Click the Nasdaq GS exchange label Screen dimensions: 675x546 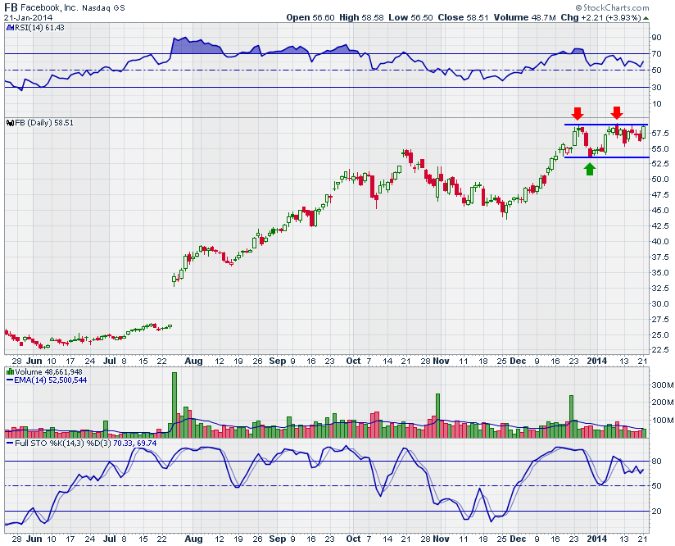(103, 7)
